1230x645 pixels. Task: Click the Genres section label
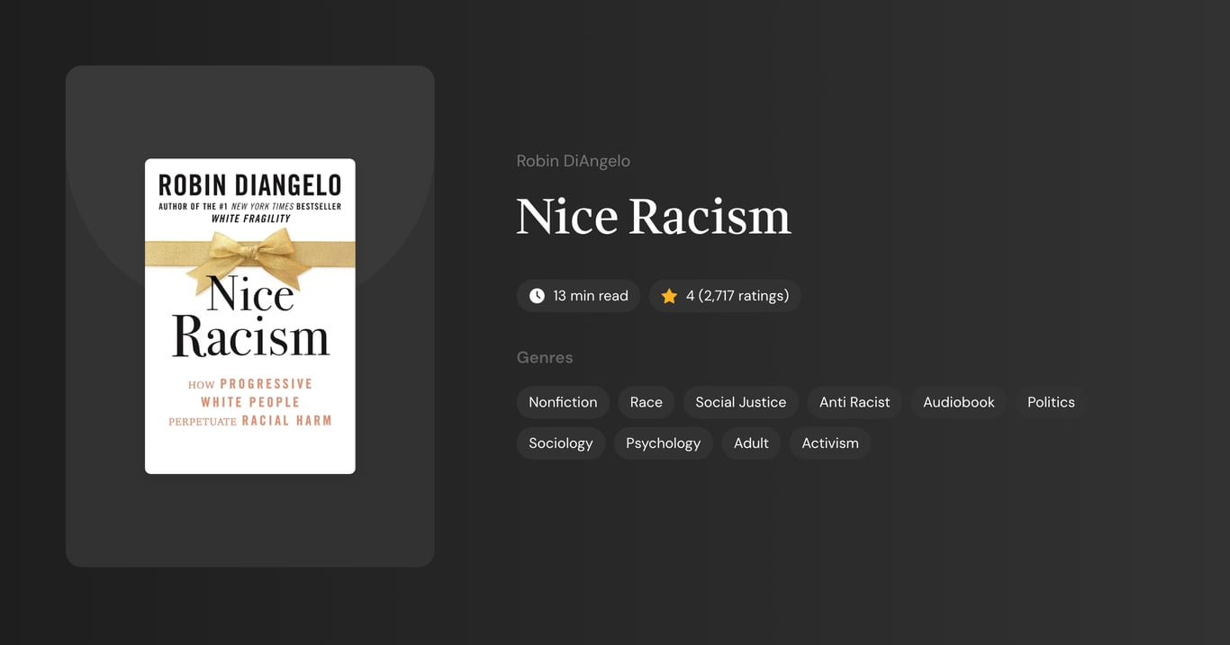click(x=545, y=357)
